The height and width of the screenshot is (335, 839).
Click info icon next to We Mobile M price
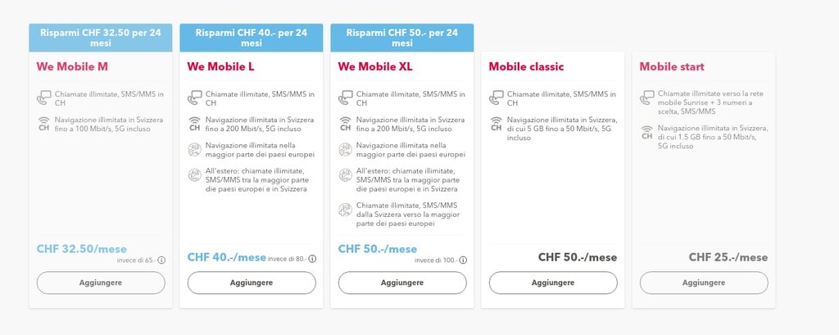[161, 260]
